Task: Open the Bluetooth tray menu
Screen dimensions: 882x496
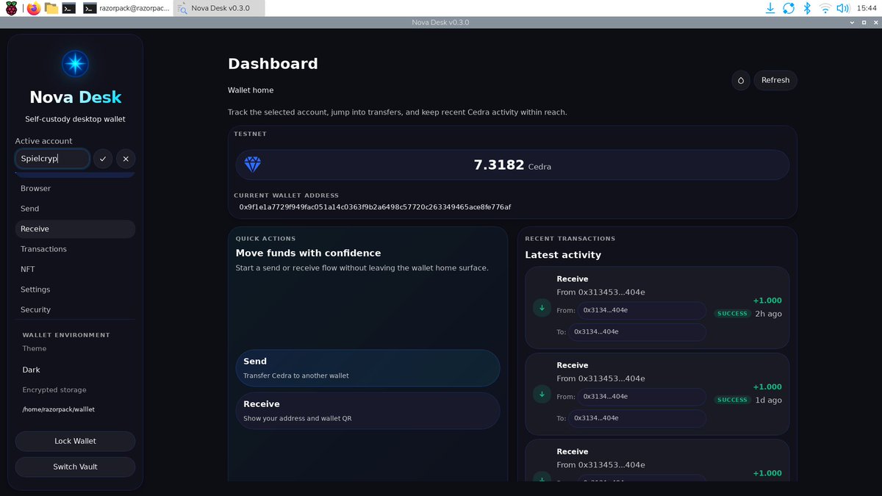Action: coord(806,8)
